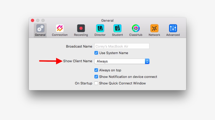215x120 pixels.
Task: Enable Show Quick Connect Window checkbox
Action: point(96,83)
